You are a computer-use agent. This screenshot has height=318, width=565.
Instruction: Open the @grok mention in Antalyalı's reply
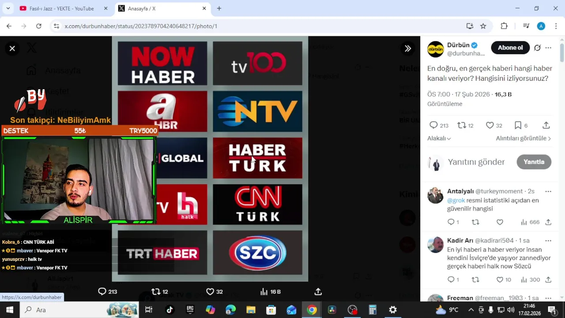click(x=456, y=200)
